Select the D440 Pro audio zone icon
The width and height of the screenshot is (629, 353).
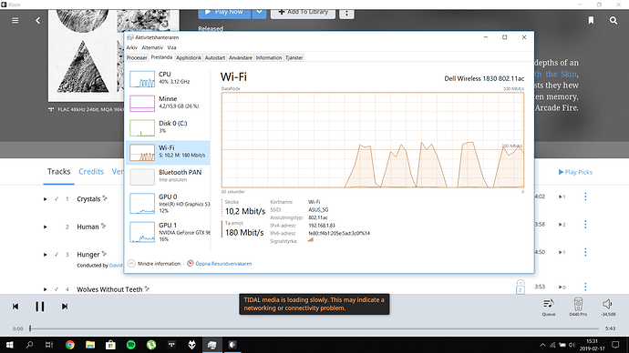[578, 307]
